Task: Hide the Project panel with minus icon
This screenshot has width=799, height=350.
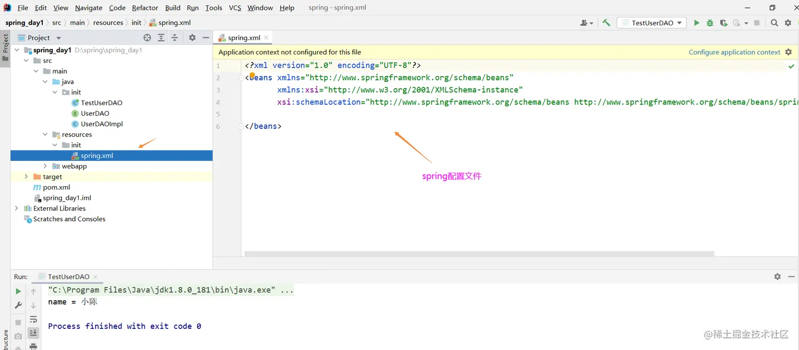Action: pyautogui.click(x=206, y=38)
